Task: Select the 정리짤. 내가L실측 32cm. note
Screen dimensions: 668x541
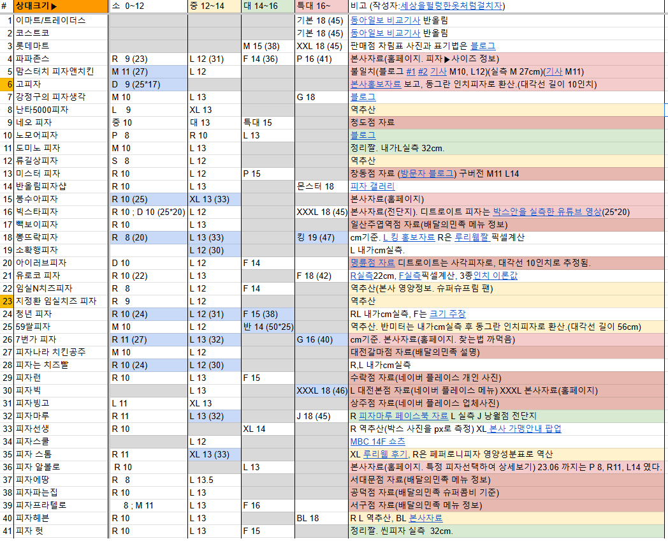Action: click(507, 148)
